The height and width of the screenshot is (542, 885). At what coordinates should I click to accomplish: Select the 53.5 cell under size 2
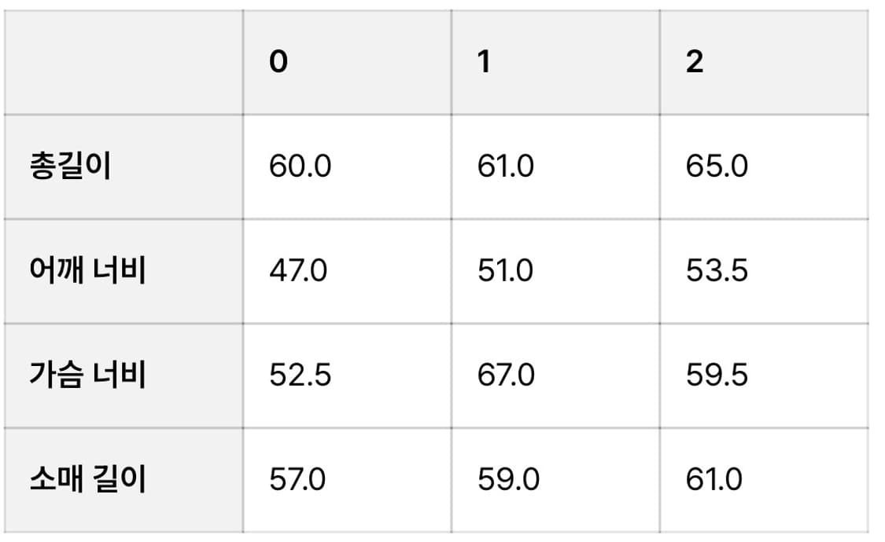tap(717, 271)
